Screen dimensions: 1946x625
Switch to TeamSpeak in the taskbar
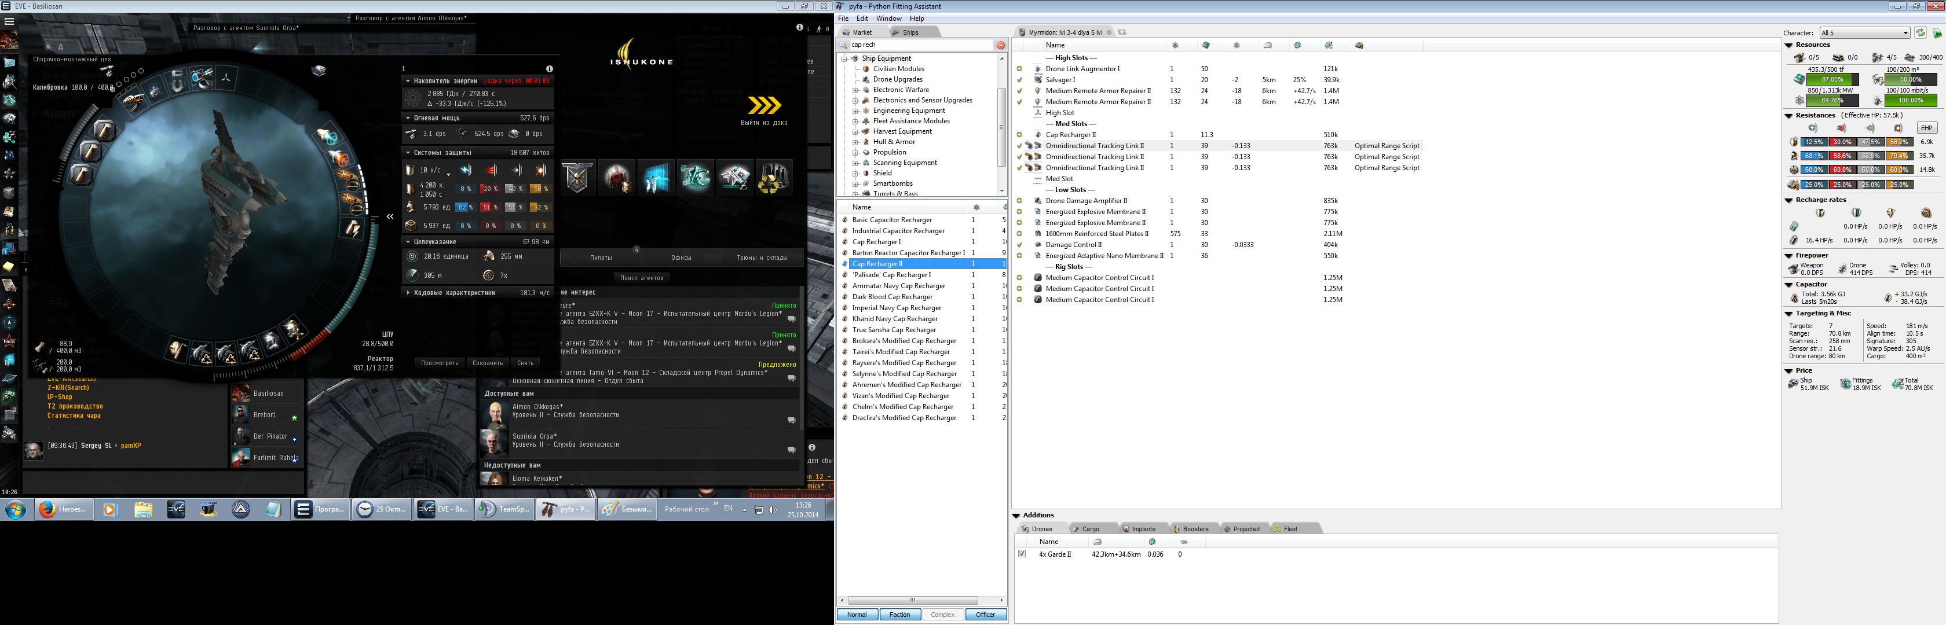[504, 509]
